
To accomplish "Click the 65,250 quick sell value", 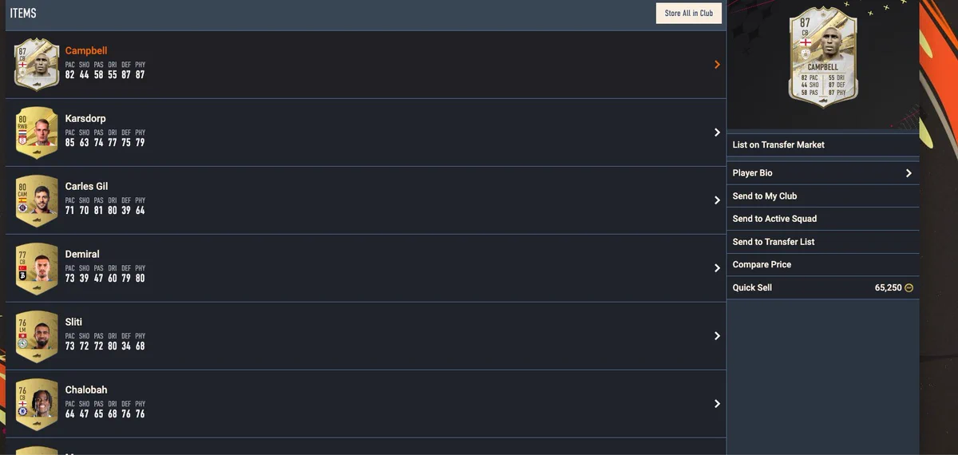I will tap(889, 288).
